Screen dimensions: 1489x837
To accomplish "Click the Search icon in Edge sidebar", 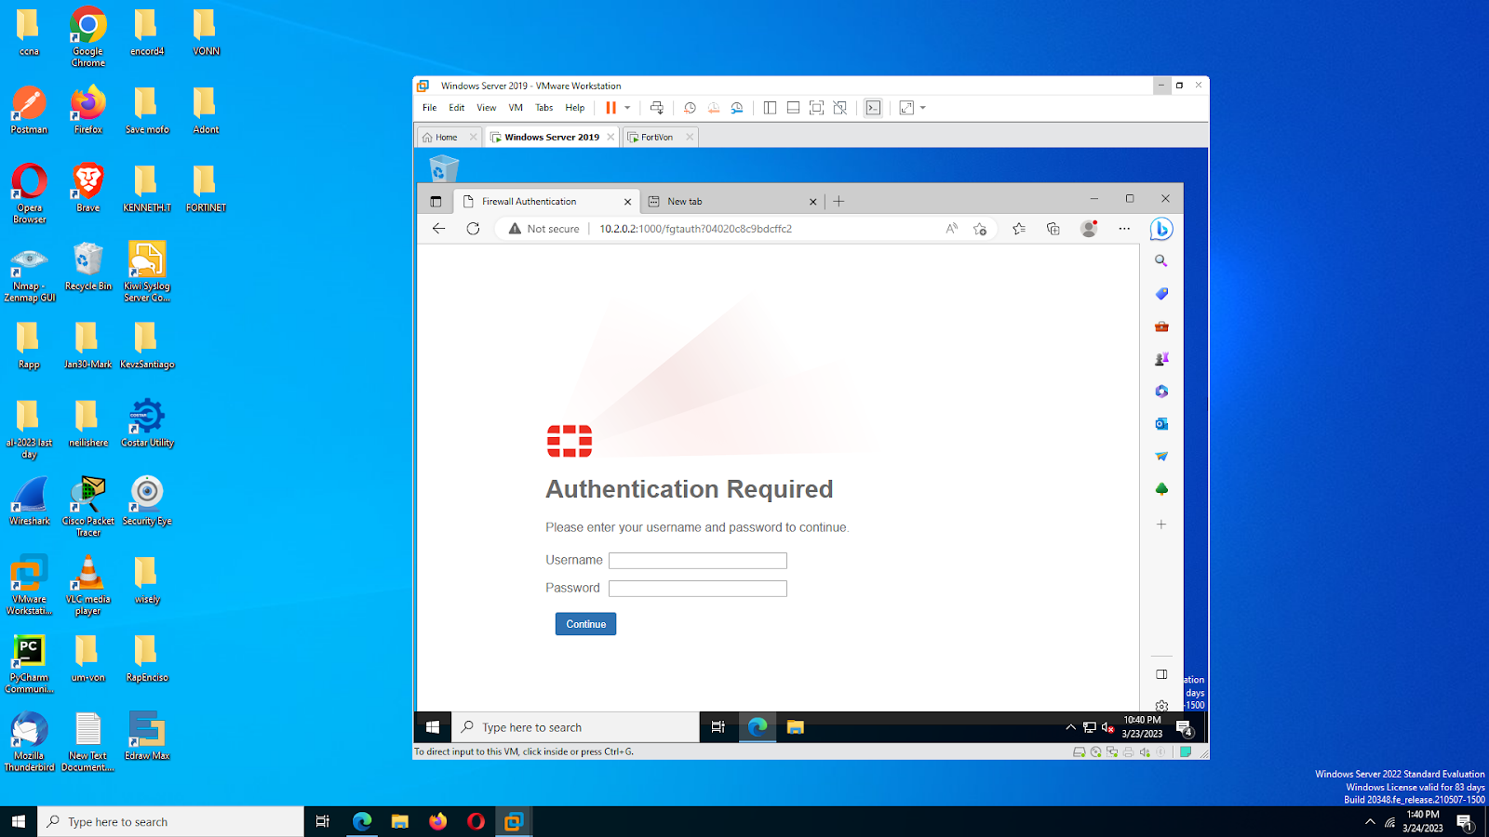I will [1161, 261].
